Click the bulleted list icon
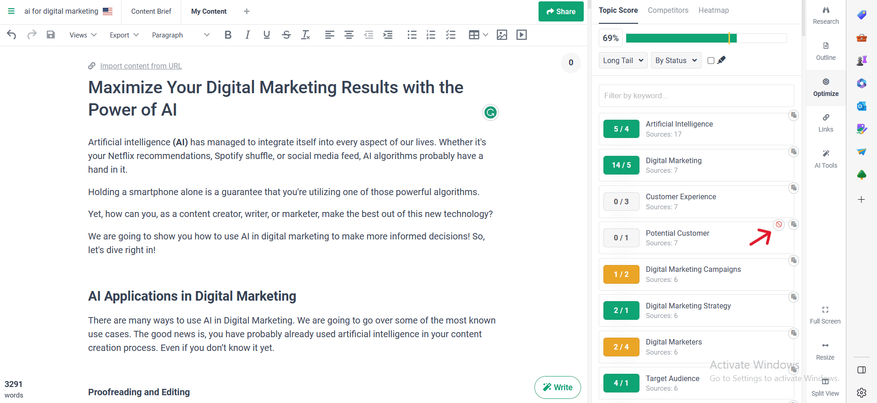This screenshot has height=403, width=877. tap(412, 35)
